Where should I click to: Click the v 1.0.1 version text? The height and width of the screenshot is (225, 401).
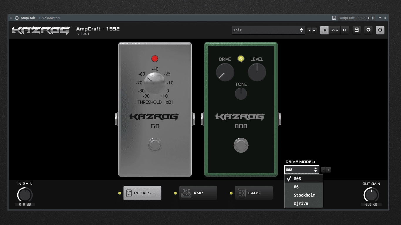(83, 34)
